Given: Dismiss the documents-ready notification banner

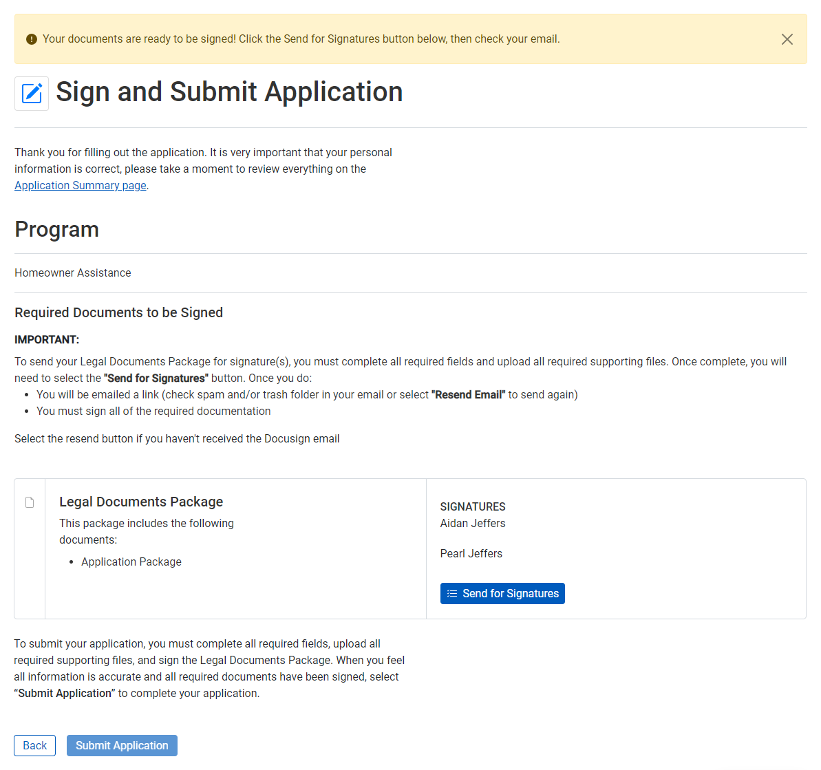Looking at the screenshot, I should [x=787, y=39].
